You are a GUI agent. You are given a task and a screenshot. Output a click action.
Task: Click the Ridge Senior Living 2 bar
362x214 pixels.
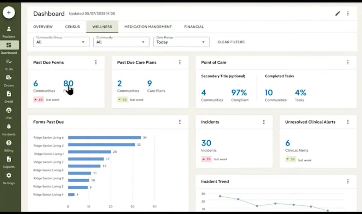click(x=101, y=144)
